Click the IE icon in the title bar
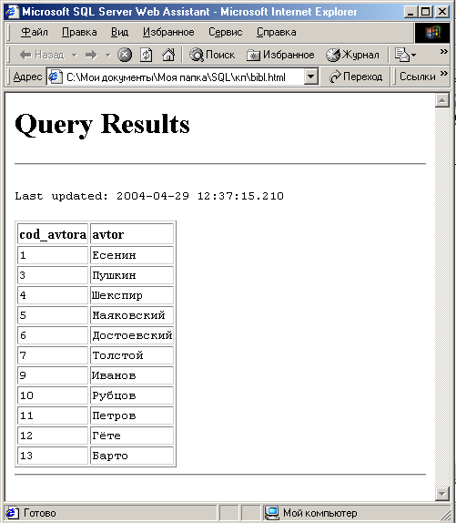The height and width of the screenshot is (523, 456). (13, 12)
